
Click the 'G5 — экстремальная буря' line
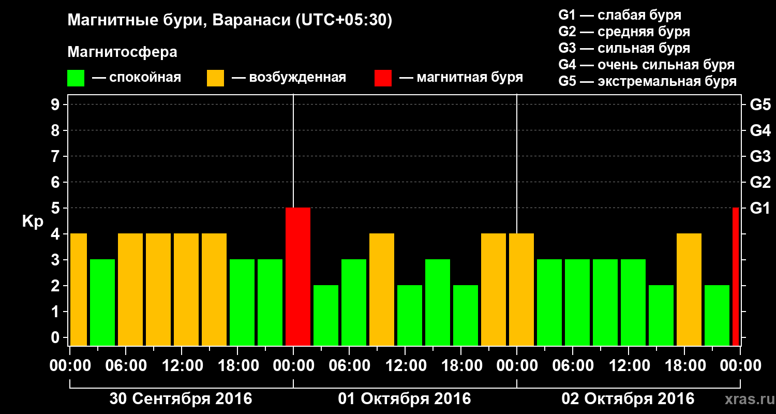coord(647,81)
